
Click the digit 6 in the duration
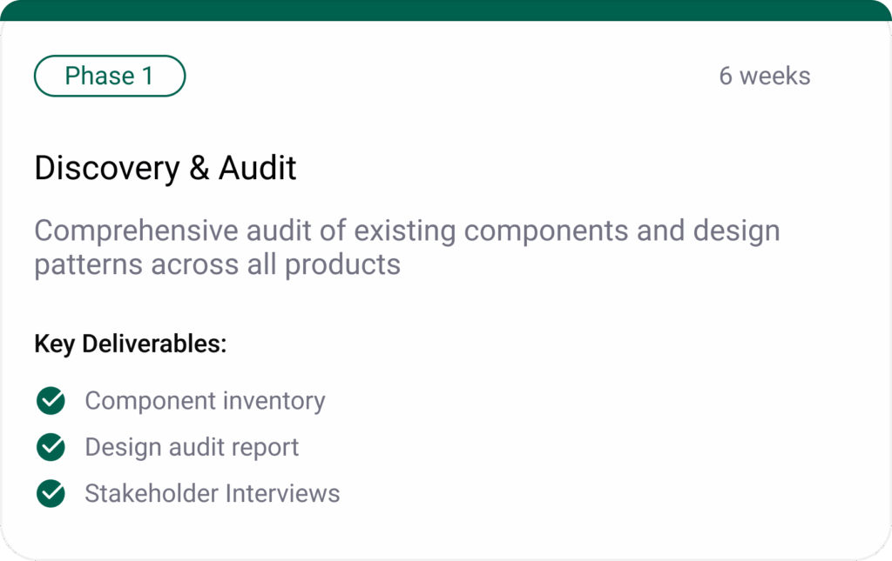pyautogui.click(x=726, y=77)
